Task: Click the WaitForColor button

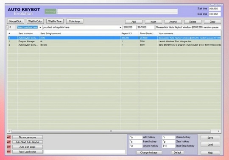Action: [x=35, y=21]
